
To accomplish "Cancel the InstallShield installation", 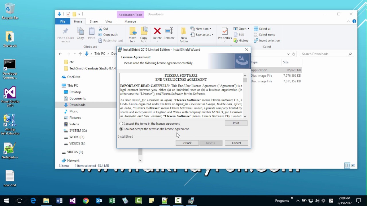I will pyautogui.click(x=236, y=143).
